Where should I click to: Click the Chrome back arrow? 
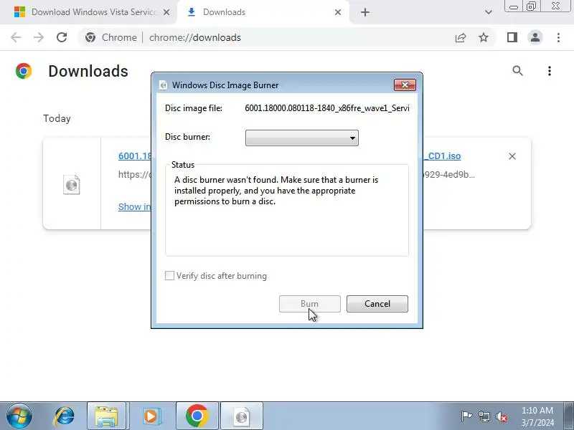(16, 37)
